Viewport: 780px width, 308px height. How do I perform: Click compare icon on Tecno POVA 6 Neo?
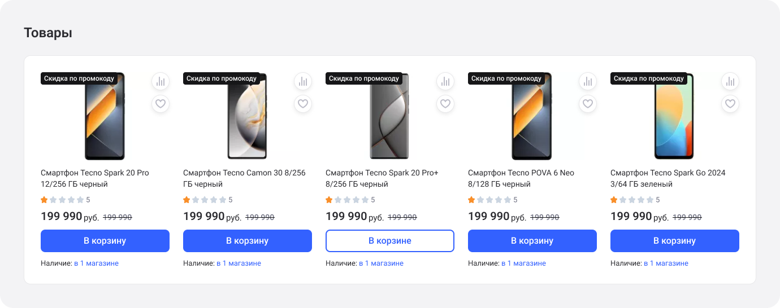pos(588,81)
